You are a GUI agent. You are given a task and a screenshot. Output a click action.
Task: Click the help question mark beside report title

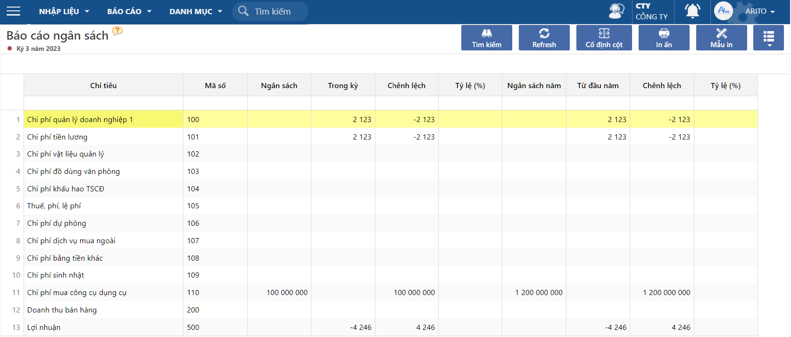coord(117,31)
